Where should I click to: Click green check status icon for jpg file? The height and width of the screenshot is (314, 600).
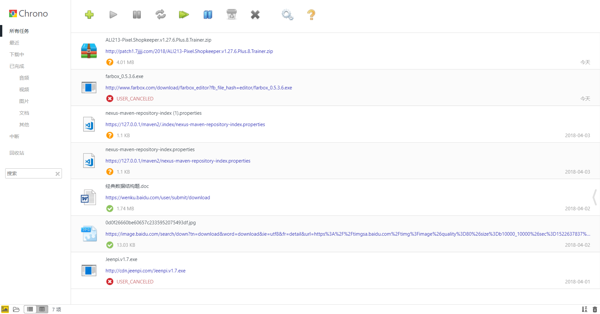point(110,245)
